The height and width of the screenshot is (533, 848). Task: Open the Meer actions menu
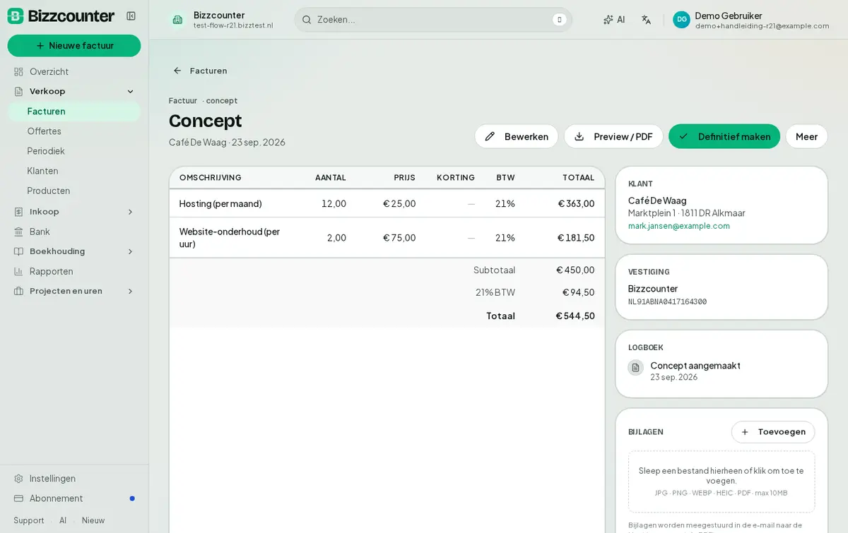pyautogui.click(x=806, y=136)
